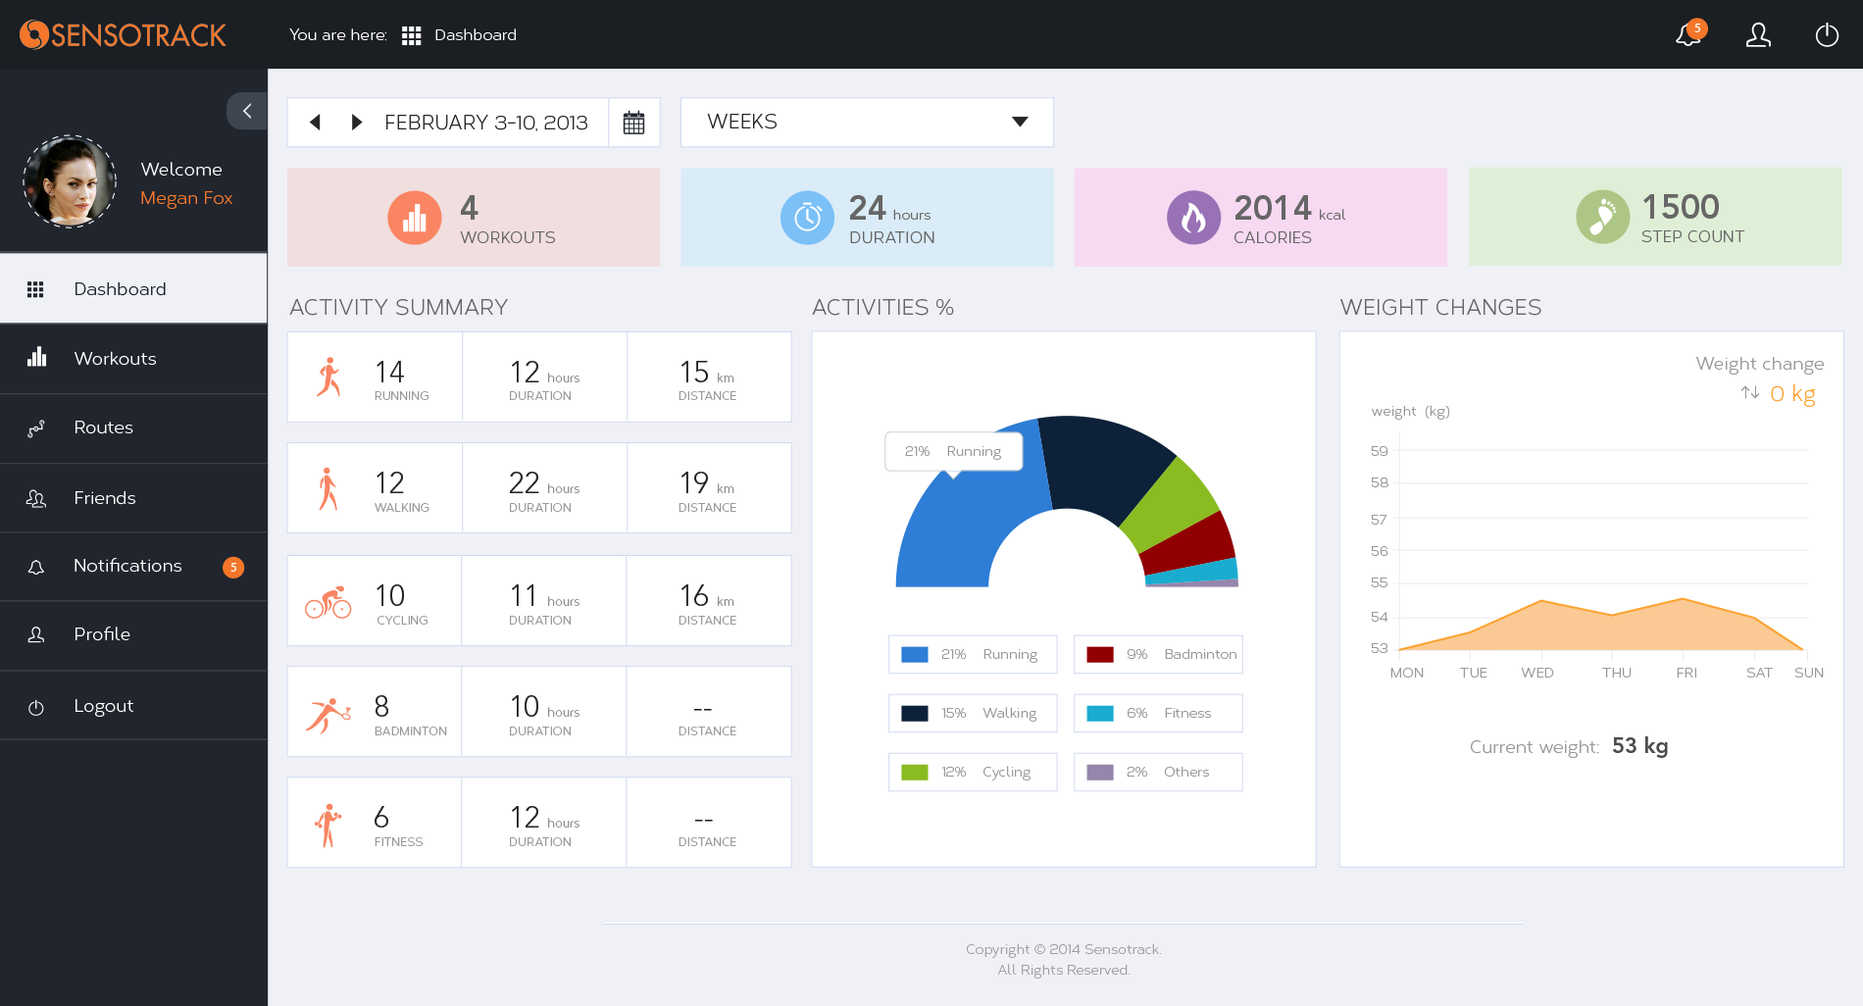This screenshot has height=1006, width=1863.
Task: Click the 22 hours walking duration cell
Action: (x=544, y=488)
